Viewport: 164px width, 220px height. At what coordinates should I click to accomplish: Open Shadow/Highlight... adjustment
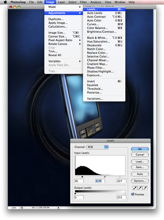point(104,71)
